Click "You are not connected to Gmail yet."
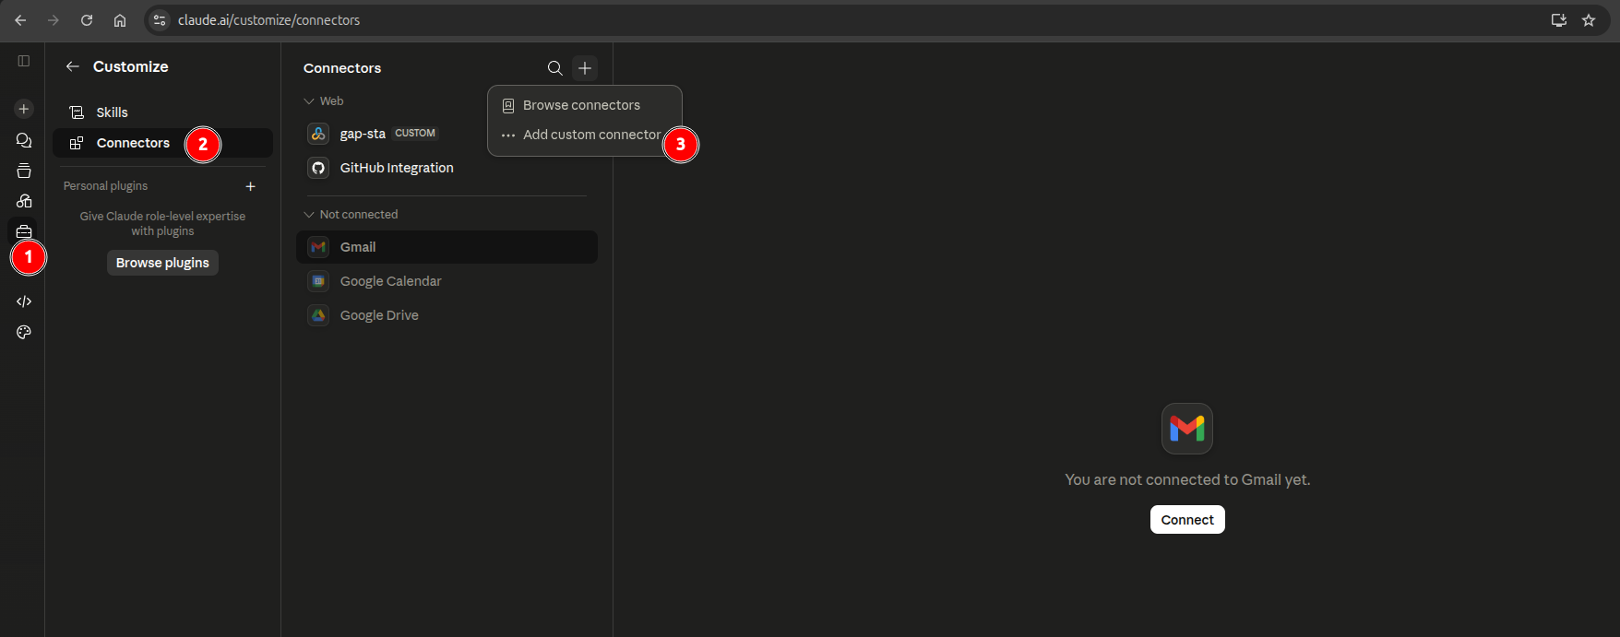Screen dimensions: 1620x637 tap(1187, 479)
